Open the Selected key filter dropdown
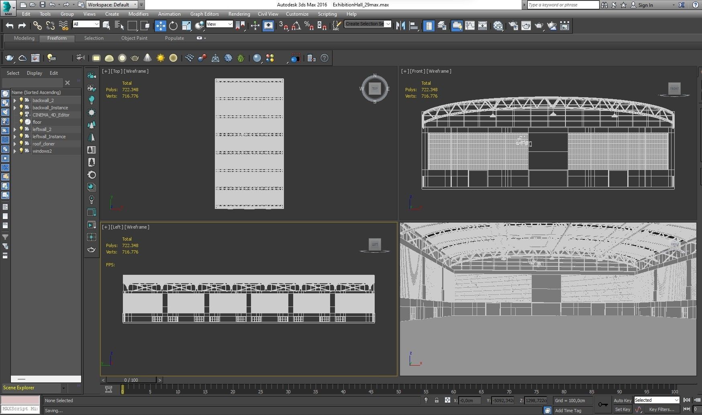This screenshot has height=415, width=702. 657,400
